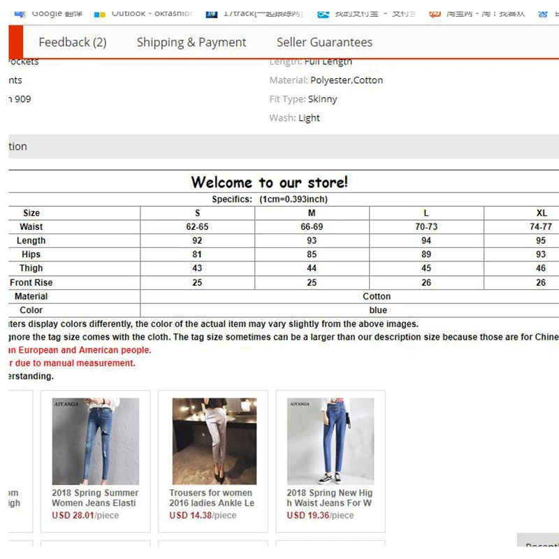The height and width of the screenshot is (559, 559).
Task: Click the USD 28.01/piece price
Action: tap(85, 515)
